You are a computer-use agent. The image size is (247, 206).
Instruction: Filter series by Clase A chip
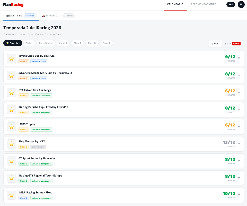click(x=106, y=43)
